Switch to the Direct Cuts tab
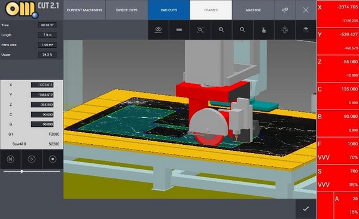 pos(127,10)
